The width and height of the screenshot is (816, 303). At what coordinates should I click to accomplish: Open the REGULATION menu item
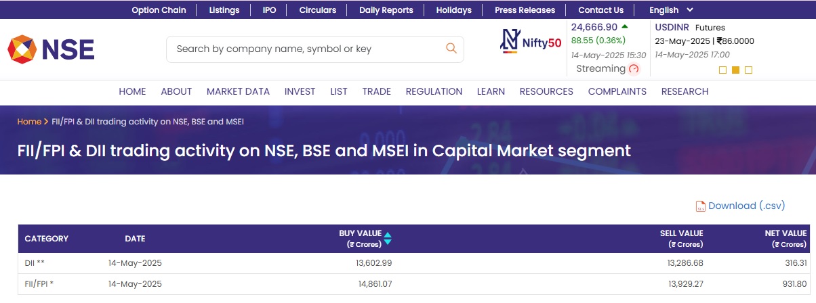pos(434,91)
